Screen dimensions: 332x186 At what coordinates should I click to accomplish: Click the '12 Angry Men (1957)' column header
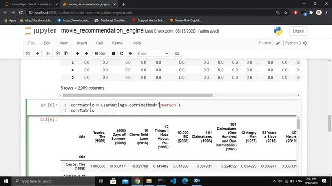pos(249,136)
